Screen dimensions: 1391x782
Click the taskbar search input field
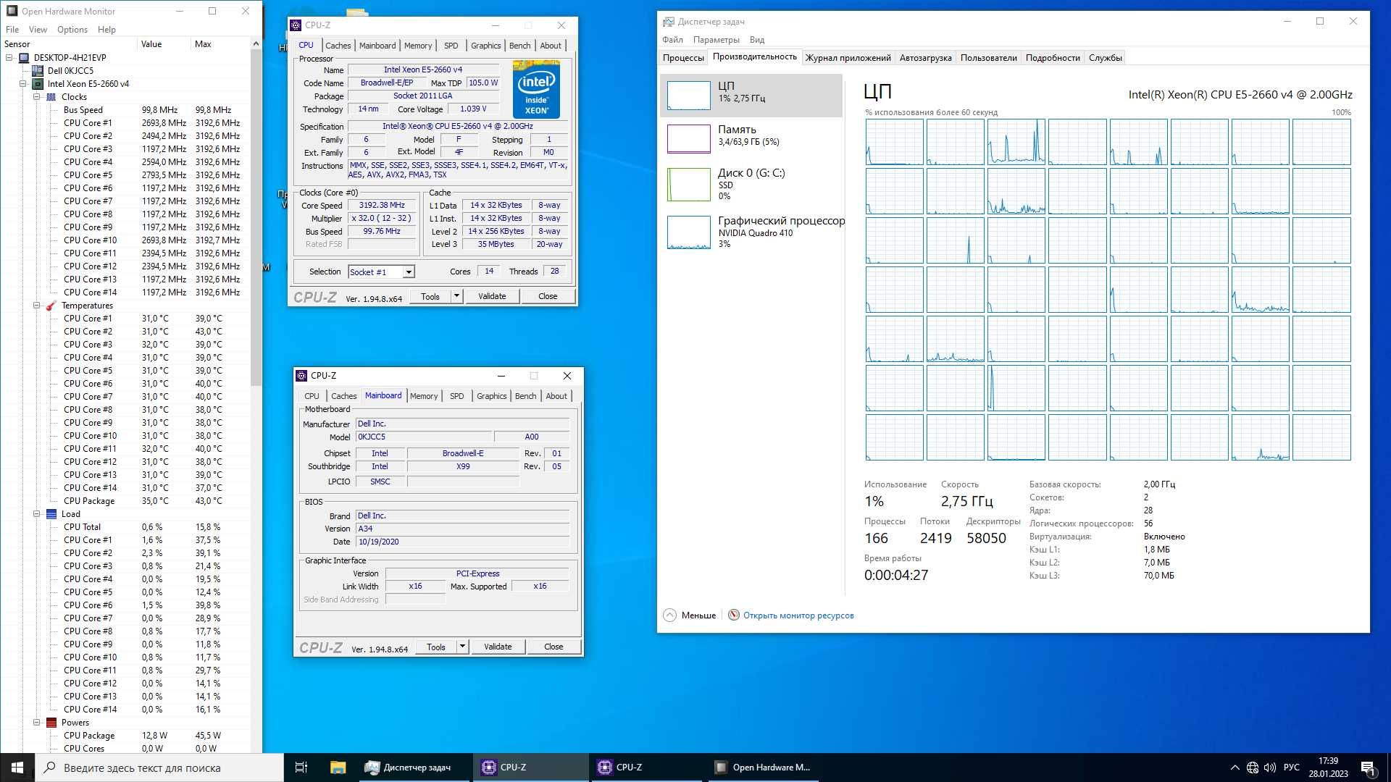point(159,768)
